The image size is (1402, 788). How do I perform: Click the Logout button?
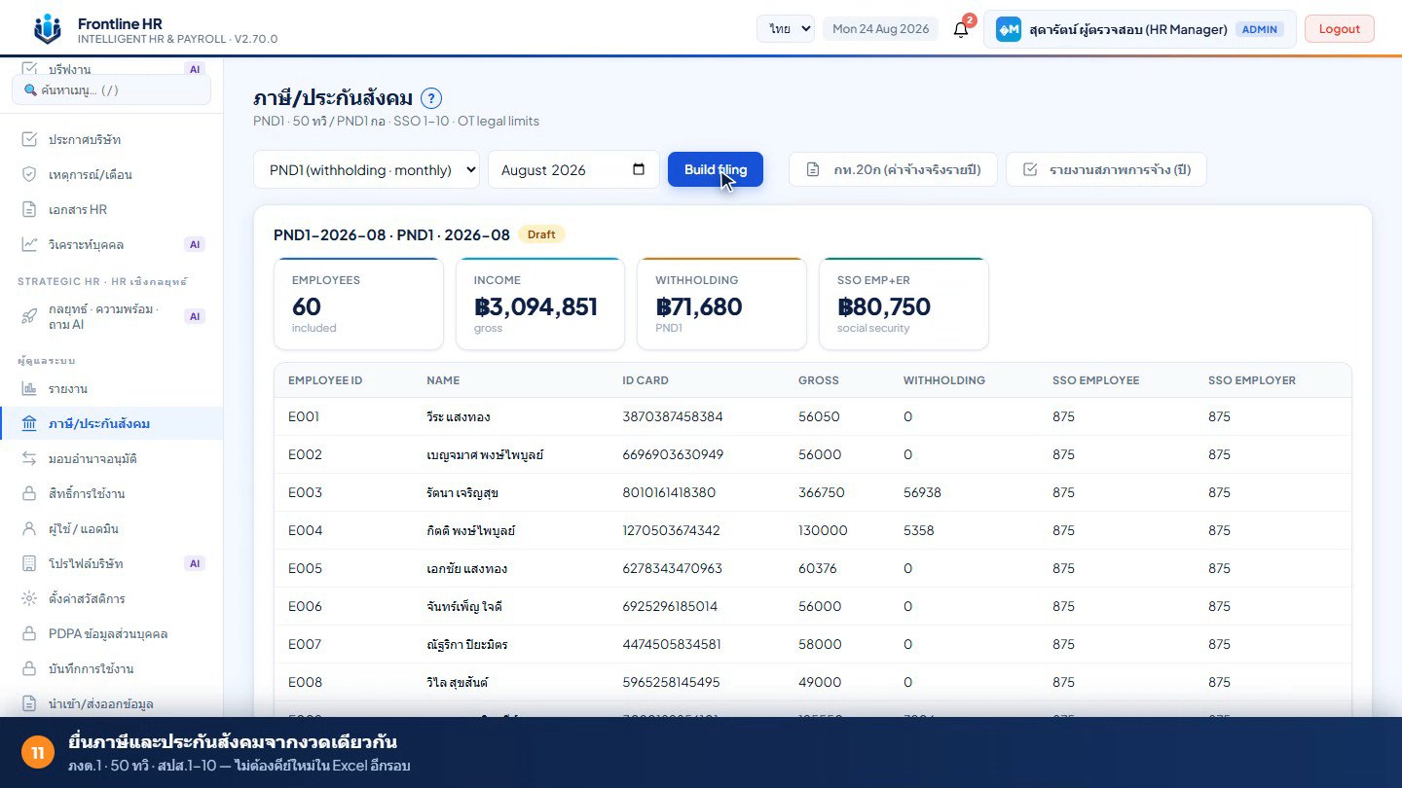[x=1340, y=29]
